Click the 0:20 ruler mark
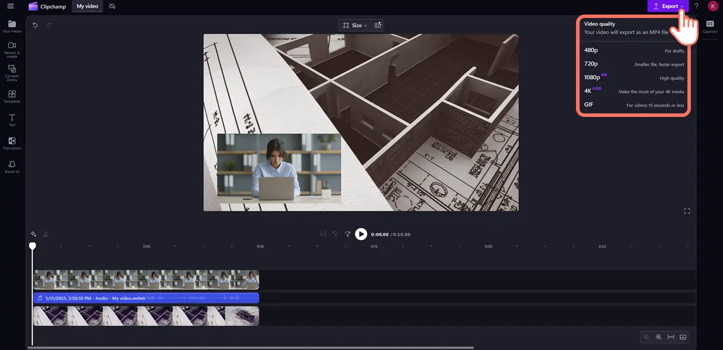 click(488, 247)
